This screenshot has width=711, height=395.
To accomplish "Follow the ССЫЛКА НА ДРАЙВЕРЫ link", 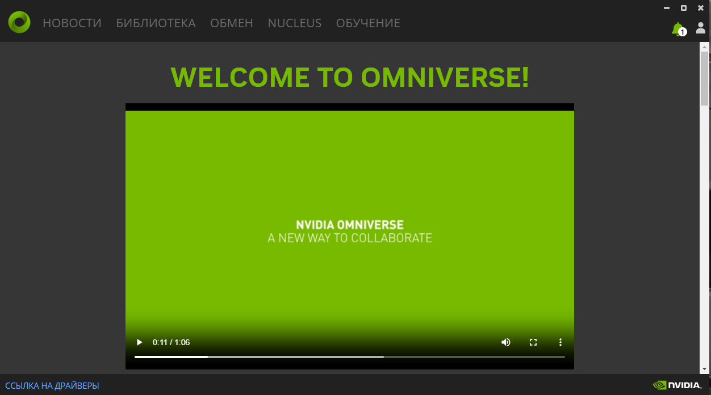I will [52, 386].
